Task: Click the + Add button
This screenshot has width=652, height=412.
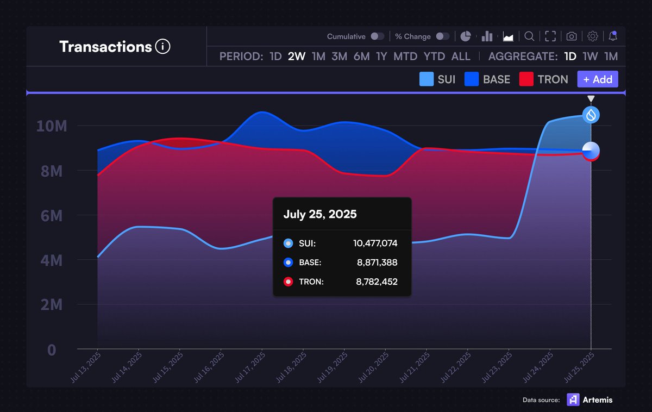Action: (598, 79)
